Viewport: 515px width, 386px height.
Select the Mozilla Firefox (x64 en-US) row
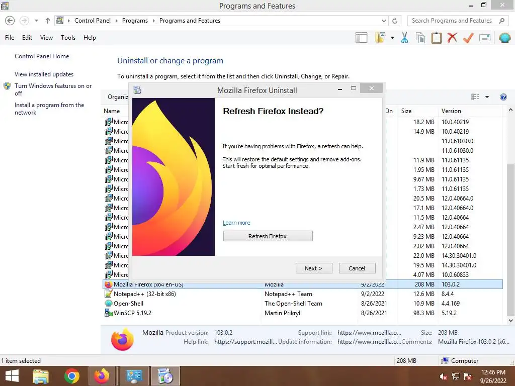pyautogui.click(x=302, y=284)
